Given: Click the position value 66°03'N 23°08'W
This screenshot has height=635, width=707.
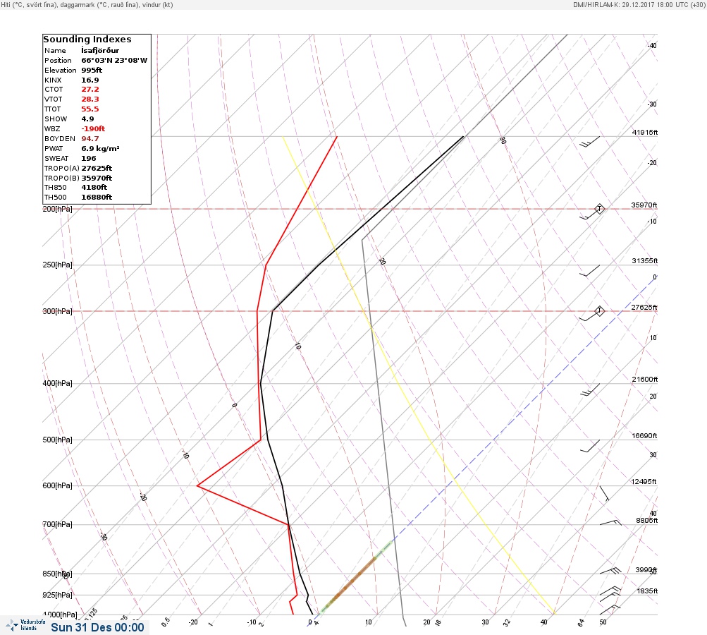Looking at the screenshot, I should pos(114,60).
